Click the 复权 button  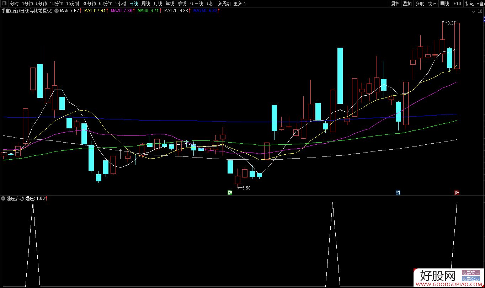point(395,4)
